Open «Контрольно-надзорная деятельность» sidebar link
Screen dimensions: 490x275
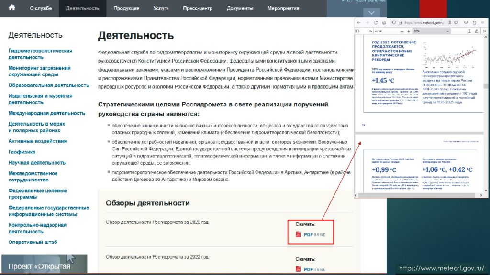pos(37,228)
